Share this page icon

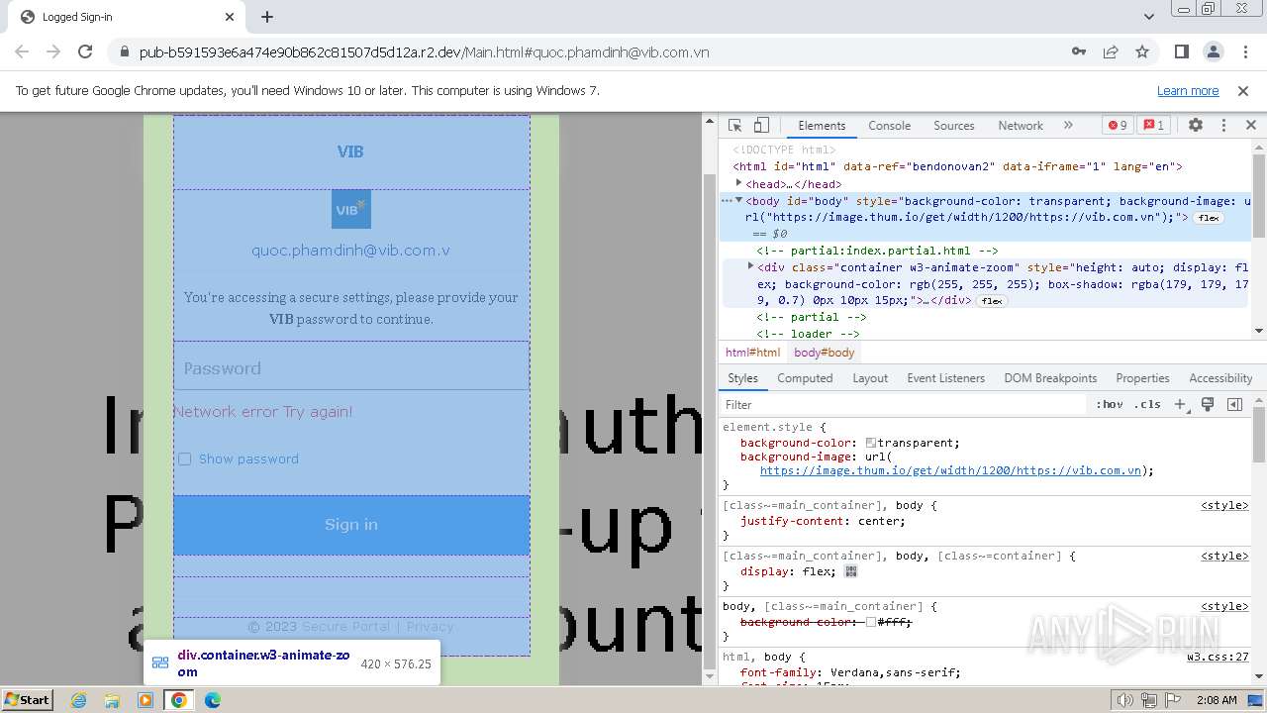pos(1111,51)
